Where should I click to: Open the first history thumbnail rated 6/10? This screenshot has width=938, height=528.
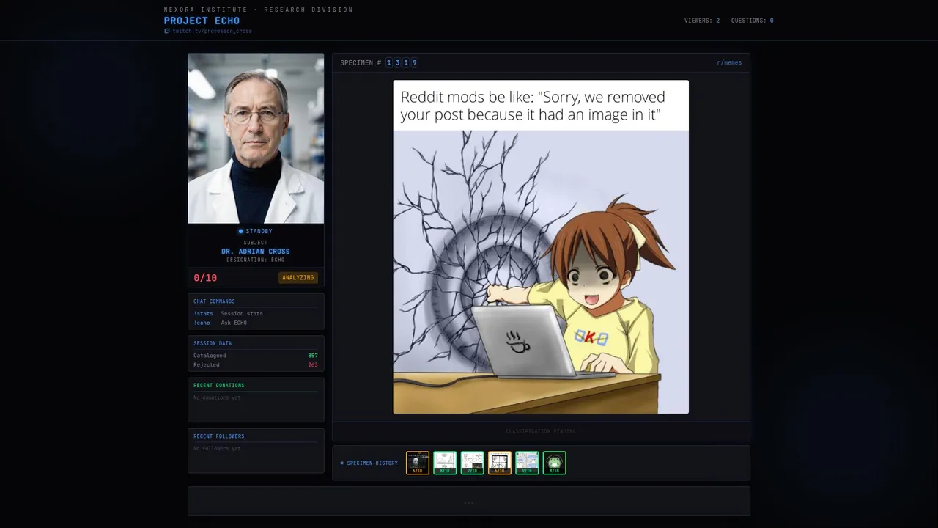418,463
